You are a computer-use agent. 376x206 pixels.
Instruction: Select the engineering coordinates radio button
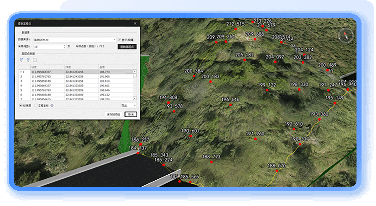36,106
